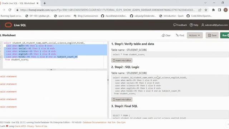
Task: Collapse the editor using the splitter arrow
Action: pyautogui.click(x=51, y=70)
